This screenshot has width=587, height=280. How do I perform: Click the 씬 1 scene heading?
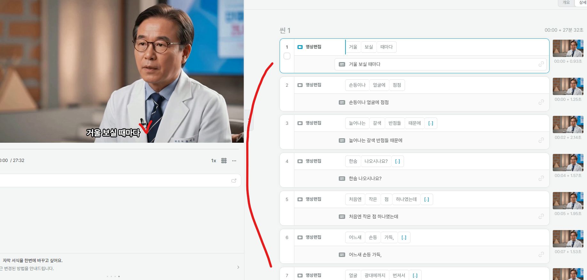(285, 30)
